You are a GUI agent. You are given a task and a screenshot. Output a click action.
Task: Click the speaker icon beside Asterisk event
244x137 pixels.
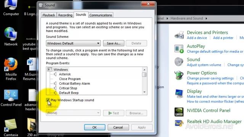(55, 74)
